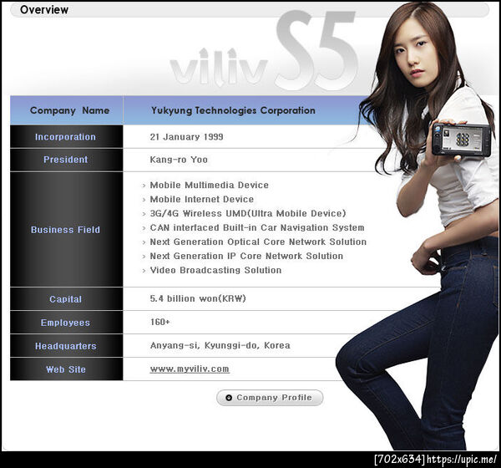The width and height of the screenshot is (501, 468).
Task: Select '5.4 billion won(KRW)' value
Action: point(198,299)
